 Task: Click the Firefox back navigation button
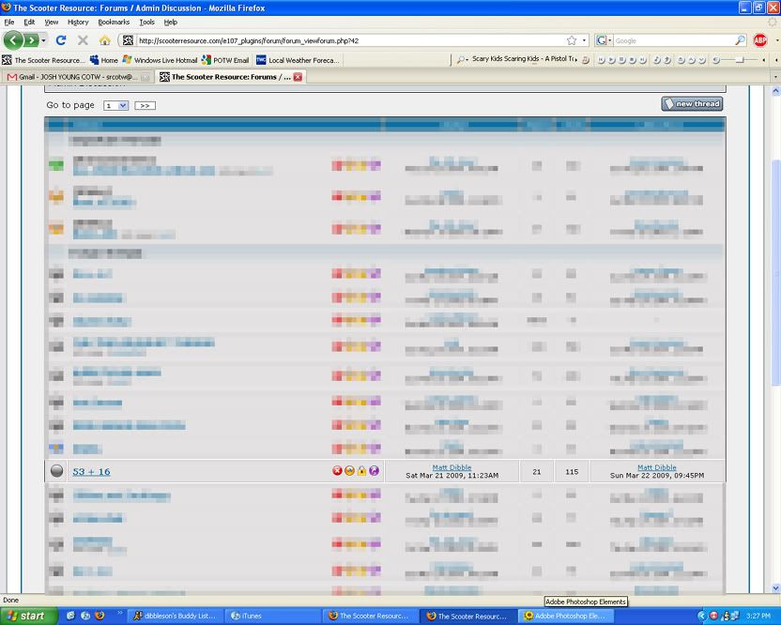(x=14, y=40)
